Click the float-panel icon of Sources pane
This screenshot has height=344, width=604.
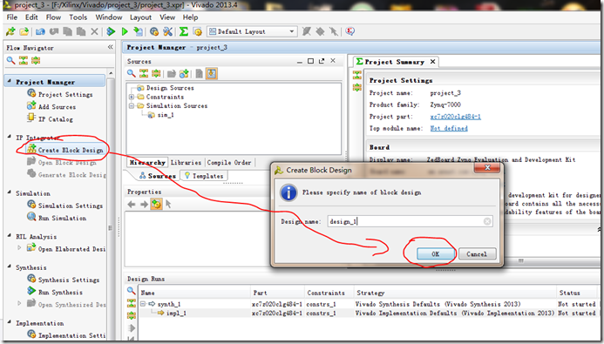[322, 61]
